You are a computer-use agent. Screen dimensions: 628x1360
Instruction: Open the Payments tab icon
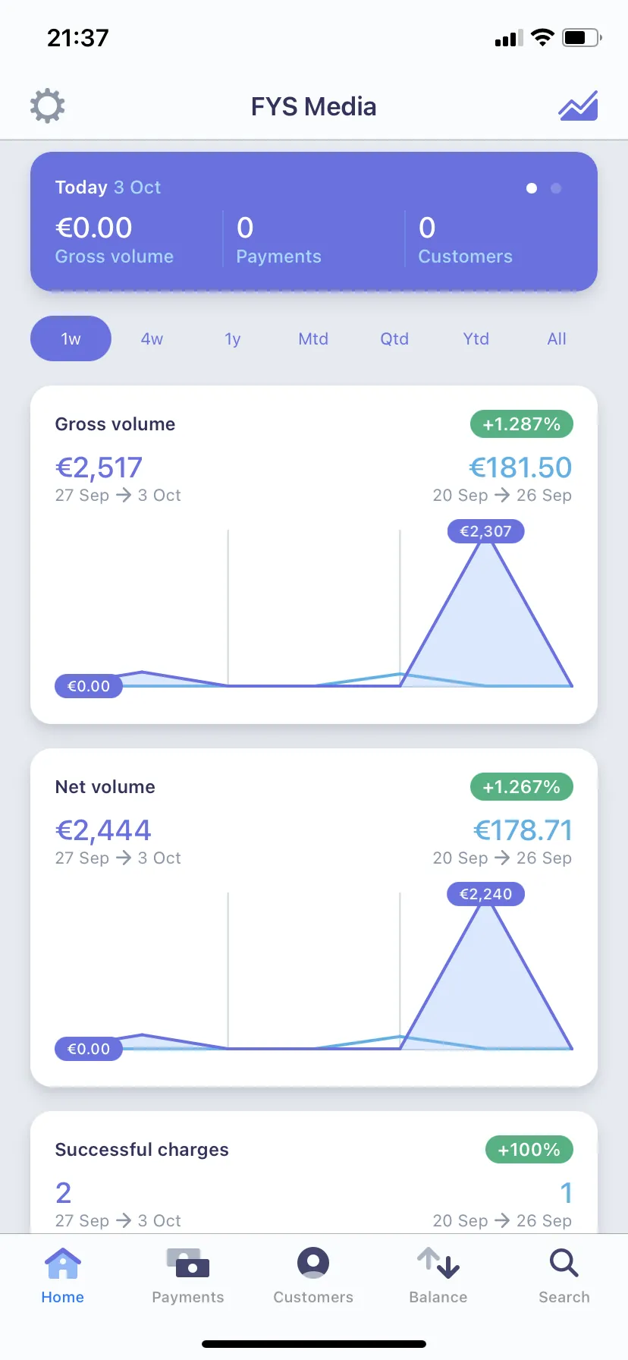[x=188, y=1264]
